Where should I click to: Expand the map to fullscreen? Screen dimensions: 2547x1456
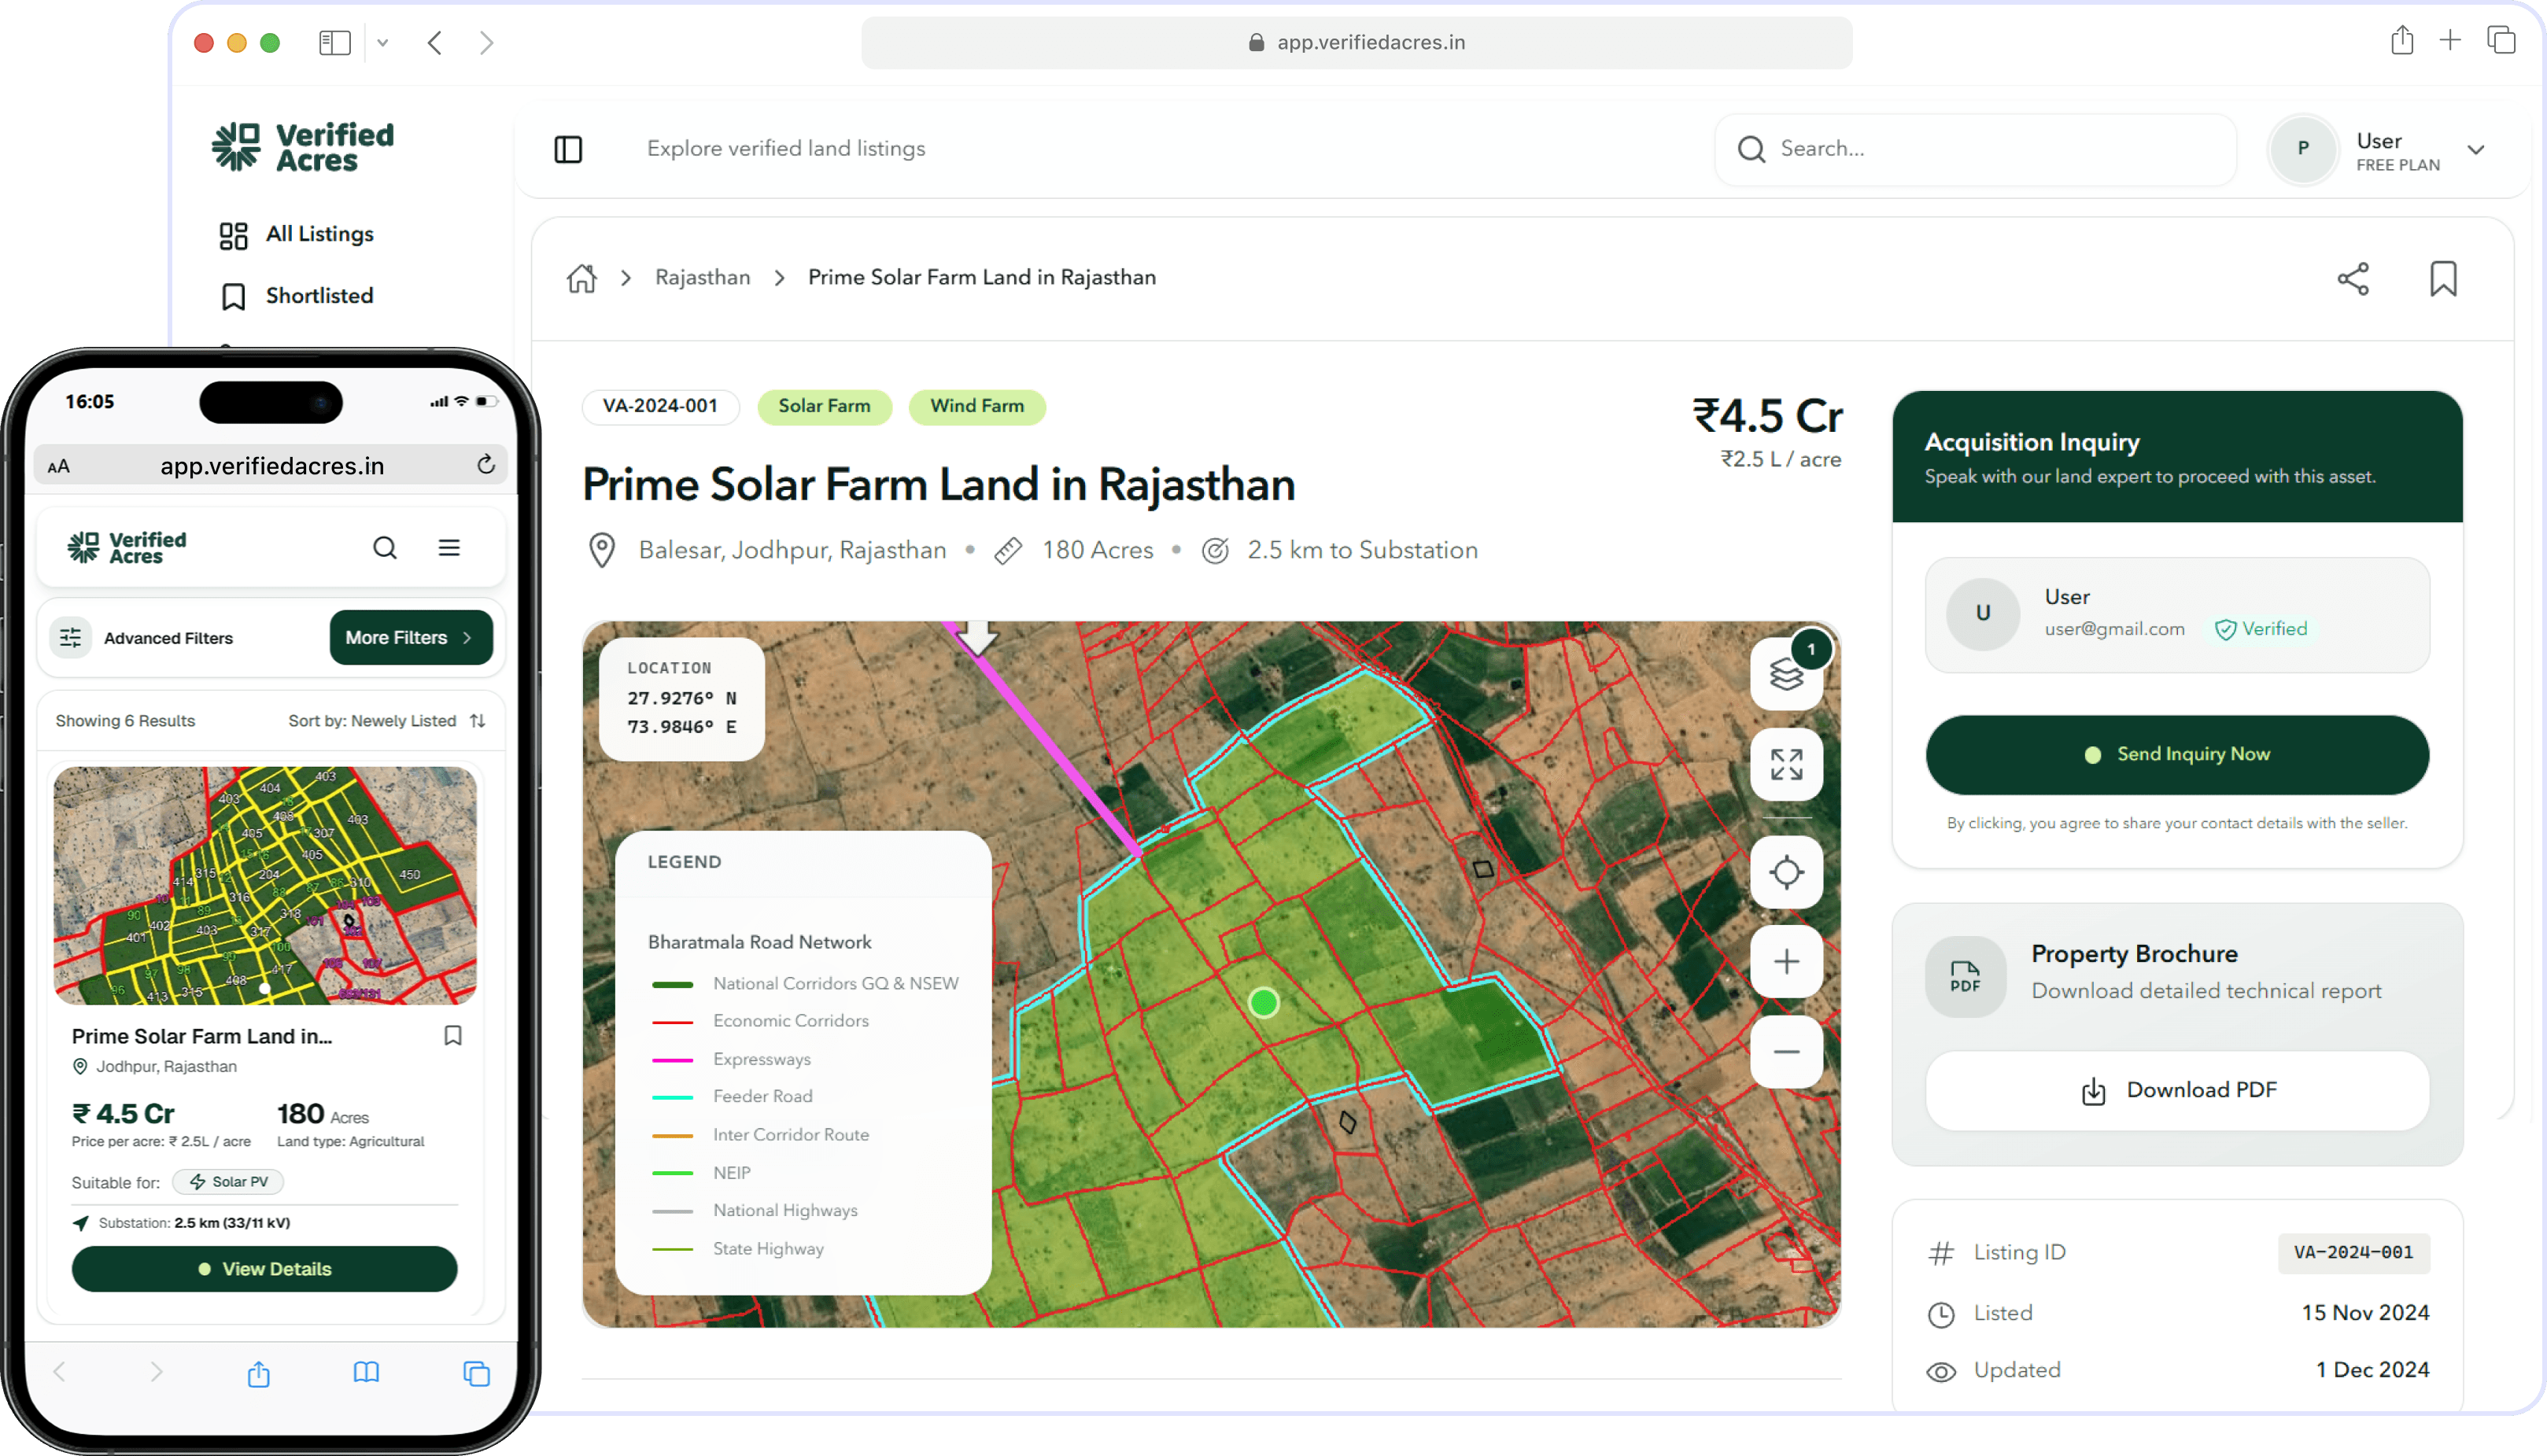coord(1786,765)
